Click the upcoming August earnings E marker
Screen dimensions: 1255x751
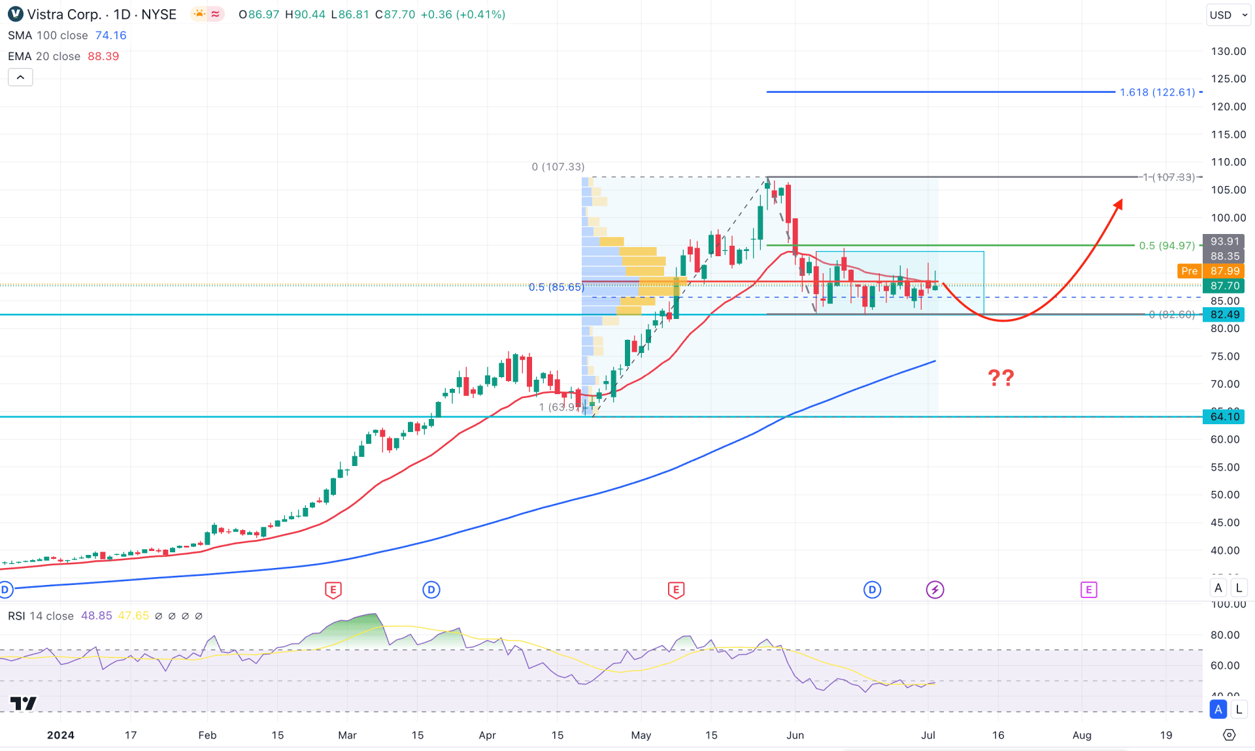[1088, 590]
